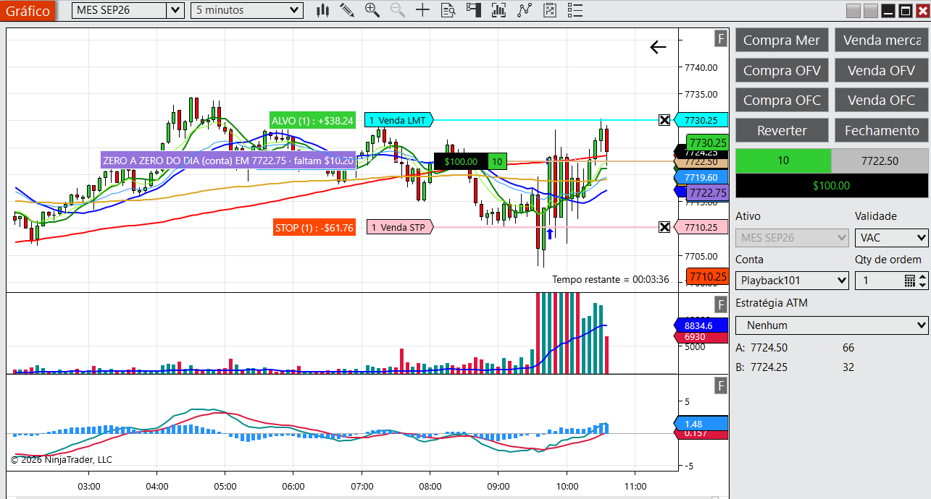Open the trade performance Fx icon
931x499 pixels.
550,10
